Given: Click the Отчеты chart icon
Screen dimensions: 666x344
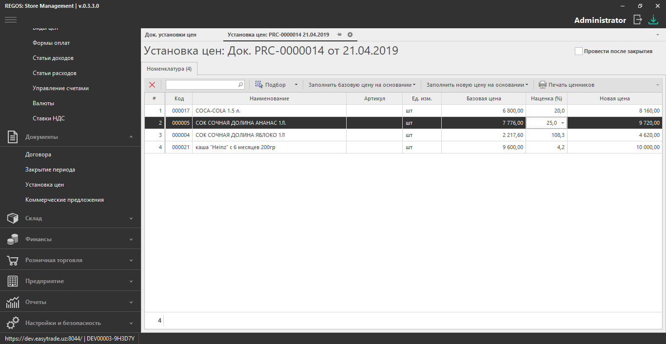Looking at the screenshot, I should pyautogui.click(x=13, y=302).
